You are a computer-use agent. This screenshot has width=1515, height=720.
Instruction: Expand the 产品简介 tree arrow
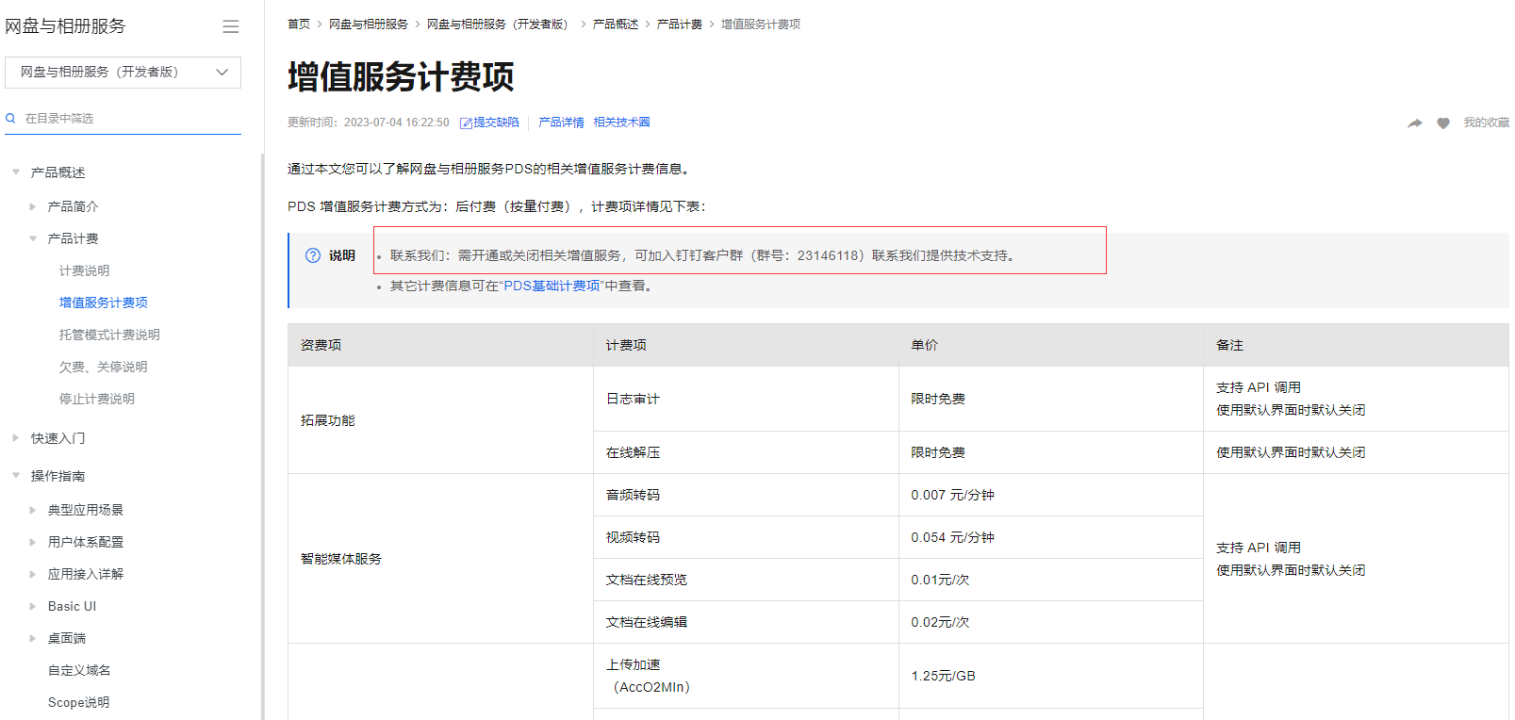[32, 206]
